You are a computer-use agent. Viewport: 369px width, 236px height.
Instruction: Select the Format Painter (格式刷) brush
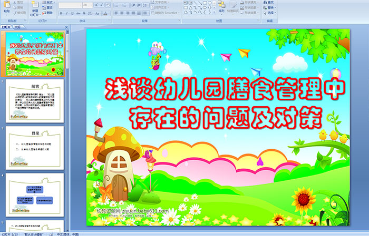pyautogui.click(x=20, y=13)
